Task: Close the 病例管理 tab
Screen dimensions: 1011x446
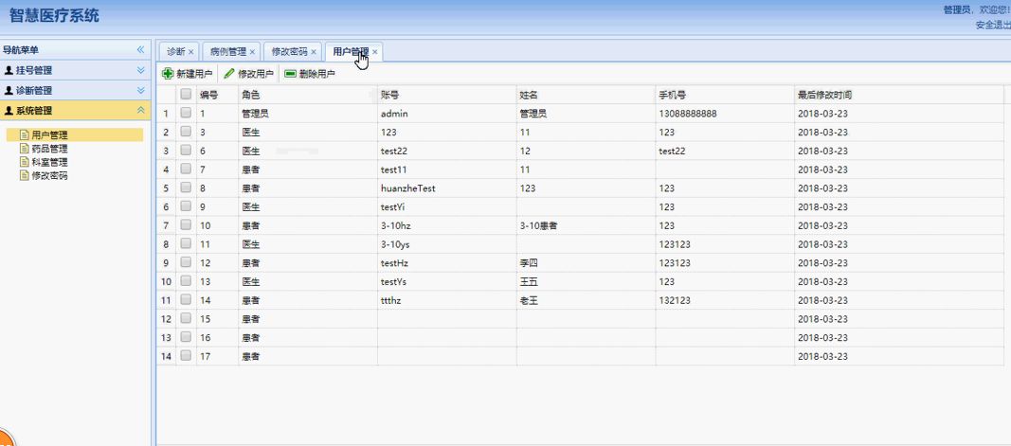Action: tap(252, 52)
